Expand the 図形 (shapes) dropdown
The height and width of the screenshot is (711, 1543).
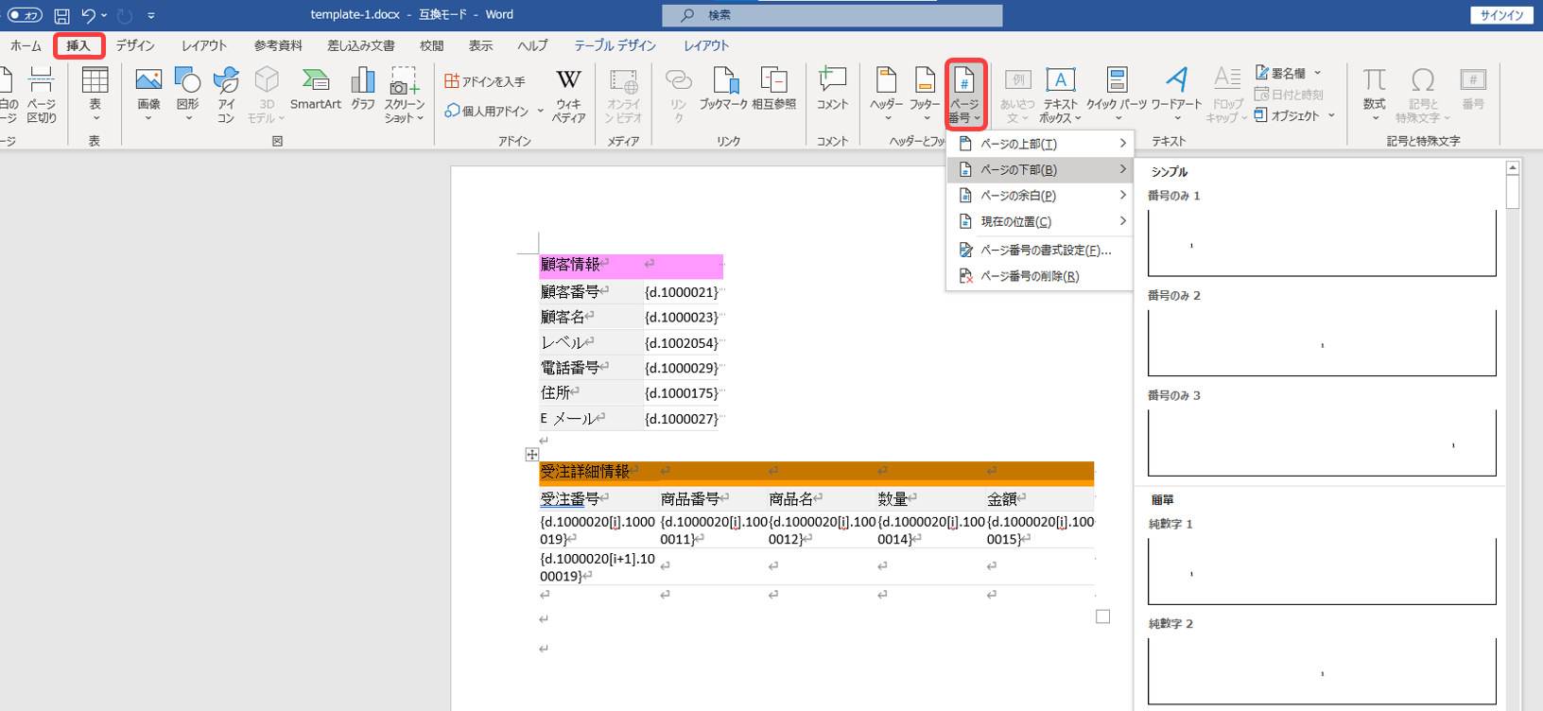pyautogui.click(x=188, y=95)
